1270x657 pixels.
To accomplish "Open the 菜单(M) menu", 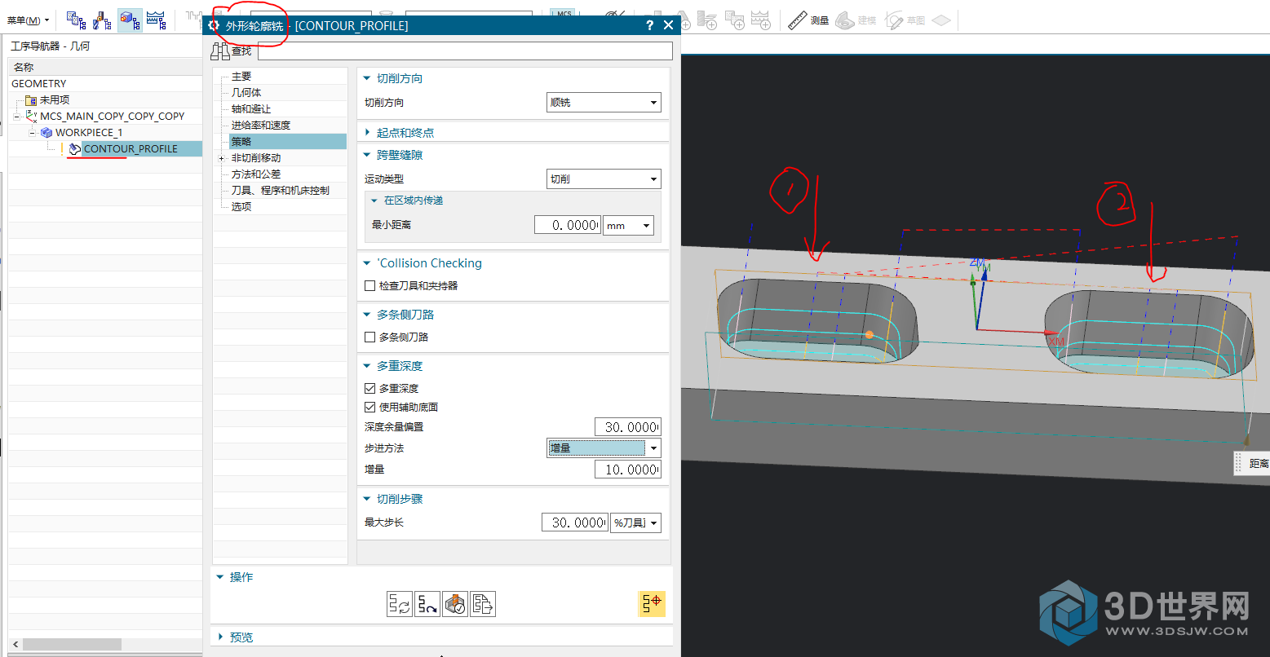I will 28,20.
